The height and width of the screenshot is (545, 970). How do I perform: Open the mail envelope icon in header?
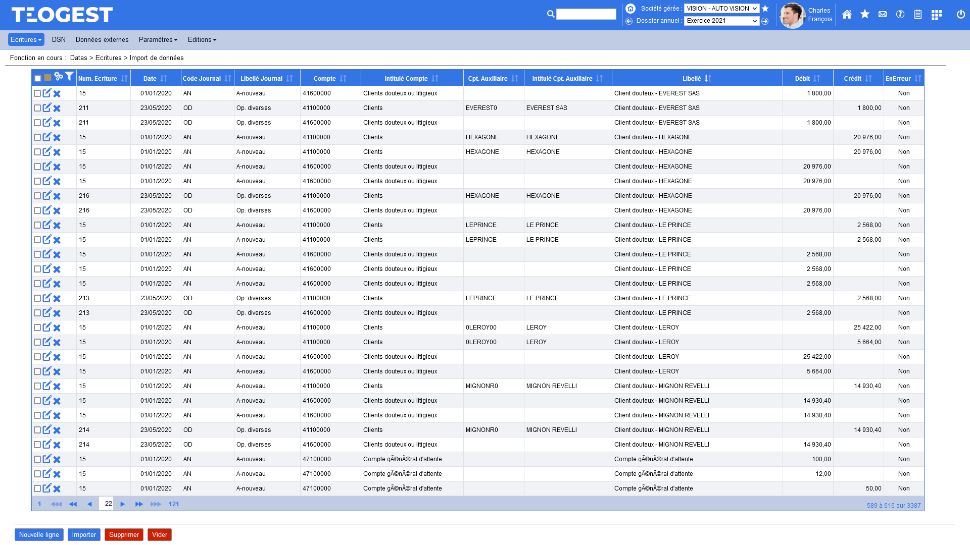click(883, 15)
